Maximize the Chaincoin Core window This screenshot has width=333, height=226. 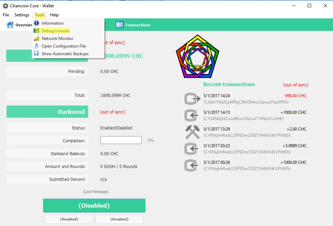click(x=309, y=6)
